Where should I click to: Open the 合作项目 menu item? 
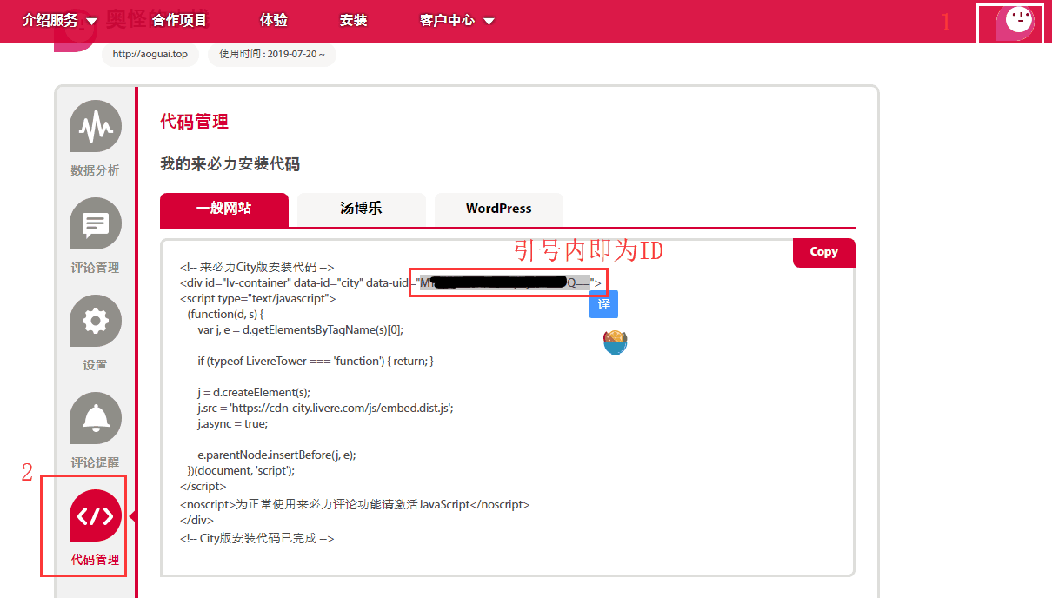[179, 21]
